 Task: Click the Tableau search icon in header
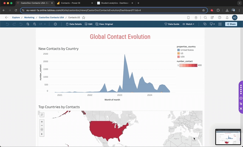coord(205,18)
